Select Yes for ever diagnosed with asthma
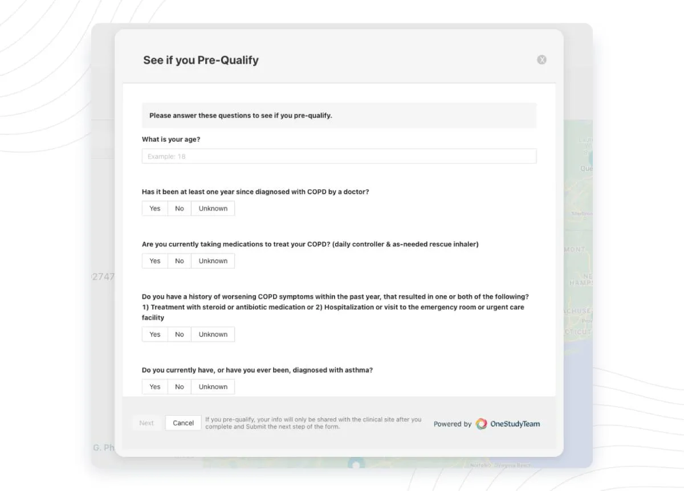Image resolution: width=684 pixels, height=491 pixels. coord(154,386)
